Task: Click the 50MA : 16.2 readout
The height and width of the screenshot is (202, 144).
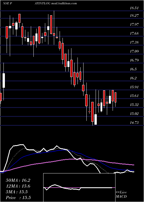Action: point(18,180)
